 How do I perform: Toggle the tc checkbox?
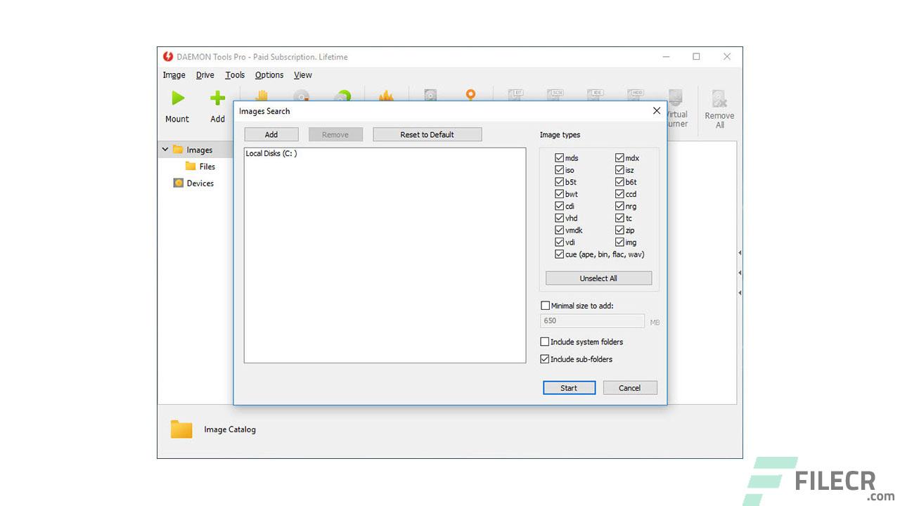620,218
